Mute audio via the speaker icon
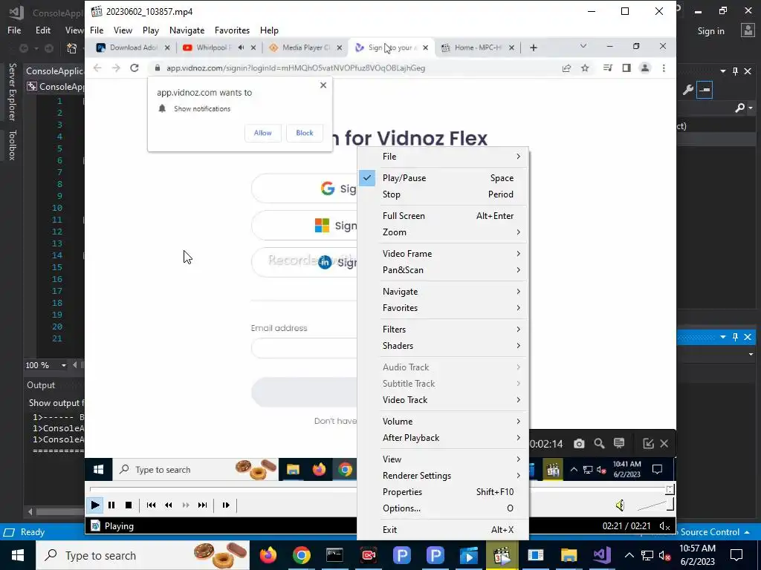 pos(620,505)
